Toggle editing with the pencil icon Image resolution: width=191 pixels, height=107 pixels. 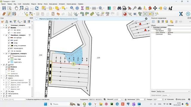pos(9,14)
